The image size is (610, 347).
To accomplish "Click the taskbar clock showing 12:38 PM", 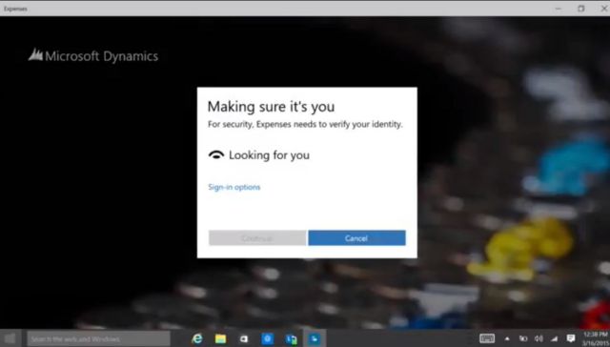I will point(596,338).
